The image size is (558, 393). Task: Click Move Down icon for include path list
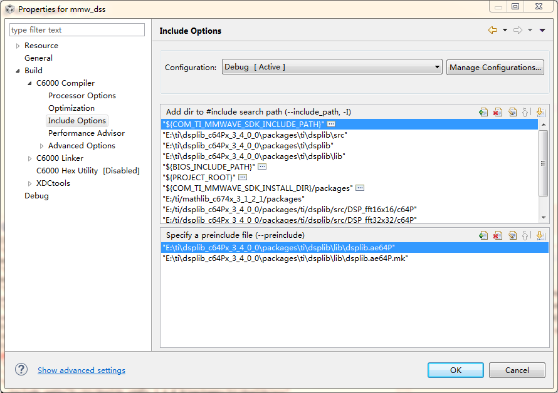(x=540, y=112)
